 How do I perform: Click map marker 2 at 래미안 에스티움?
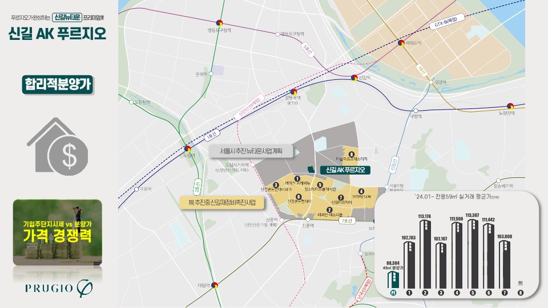(329, 210)
